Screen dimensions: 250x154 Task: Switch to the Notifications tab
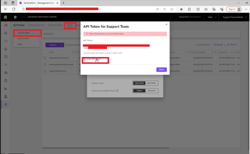pos(55,25)
